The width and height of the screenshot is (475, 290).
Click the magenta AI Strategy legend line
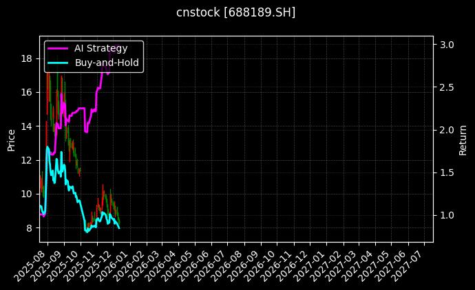pyautogui.click(x=58, y=48)
